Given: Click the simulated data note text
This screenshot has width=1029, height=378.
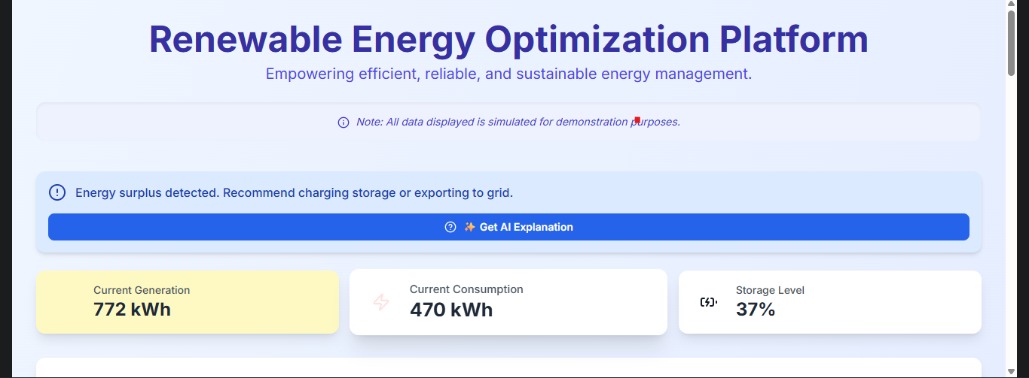Looking at the screenshot, I should click(x=518, y=122).
